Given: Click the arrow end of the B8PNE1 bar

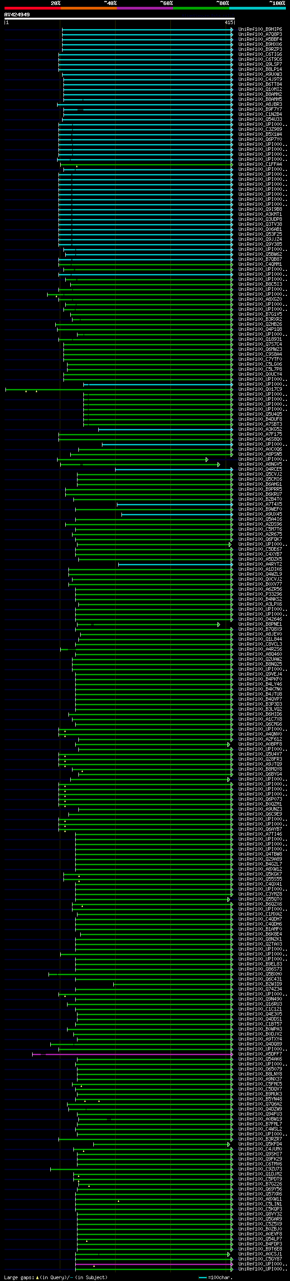Looking at the screenshot, I should pyautogui.click(x=218, y=624).
